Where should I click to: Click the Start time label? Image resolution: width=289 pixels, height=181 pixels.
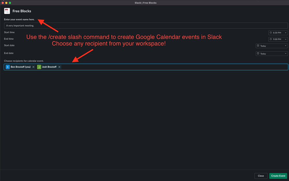9,32
